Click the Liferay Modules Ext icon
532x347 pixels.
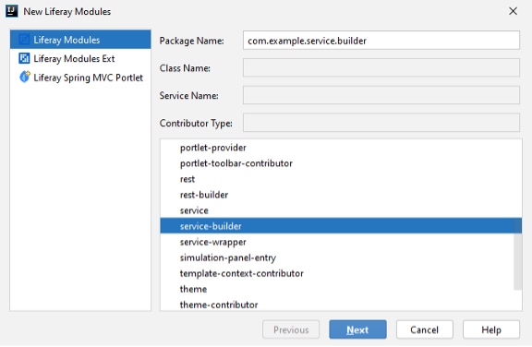24,58
